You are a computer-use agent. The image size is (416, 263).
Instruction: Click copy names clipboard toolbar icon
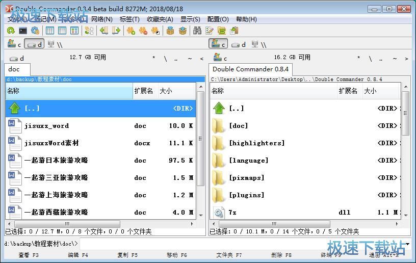tap(234, 31)
